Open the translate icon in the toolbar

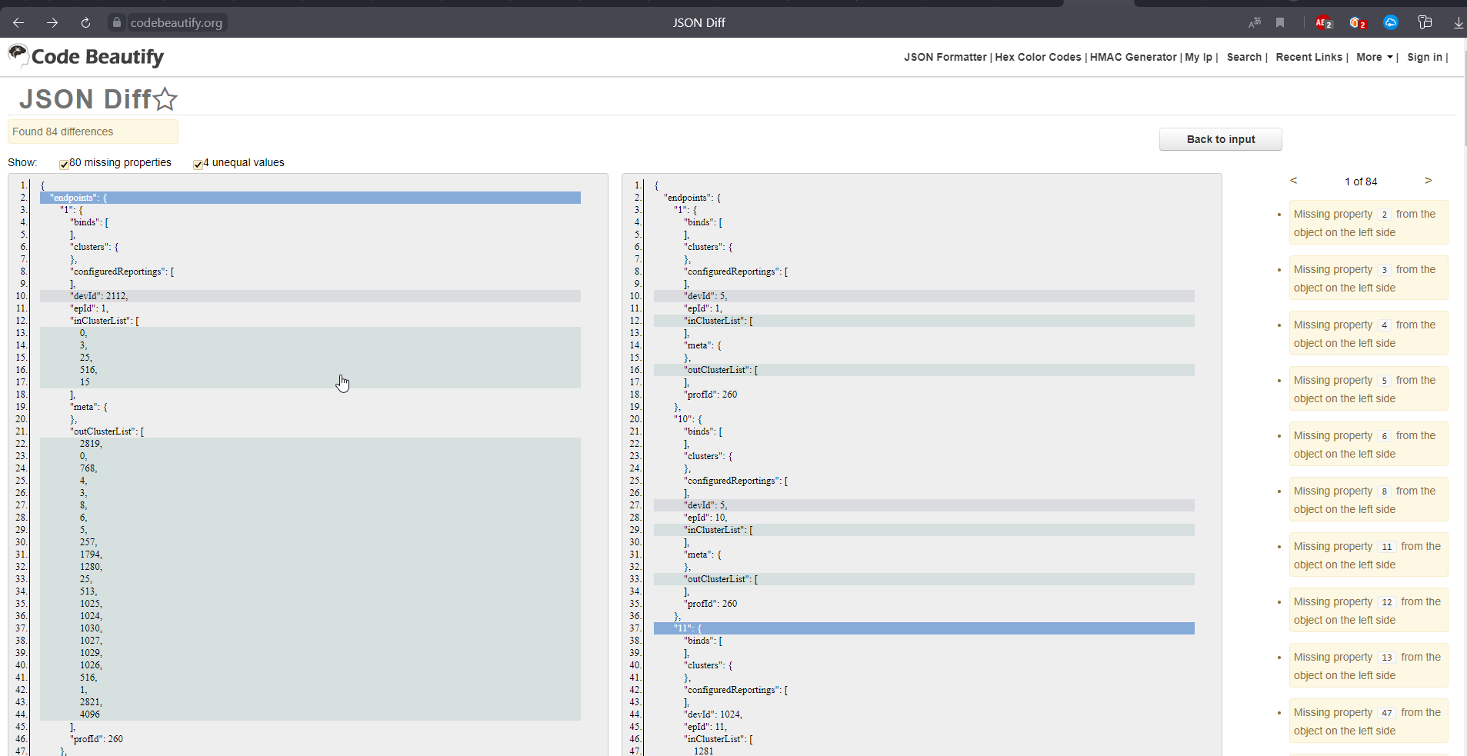[x=1255, y=23]
